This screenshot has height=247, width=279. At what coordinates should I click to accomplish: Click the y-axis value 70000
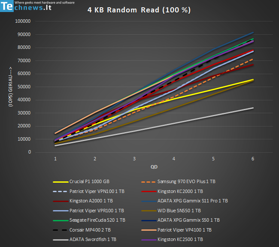24,60
